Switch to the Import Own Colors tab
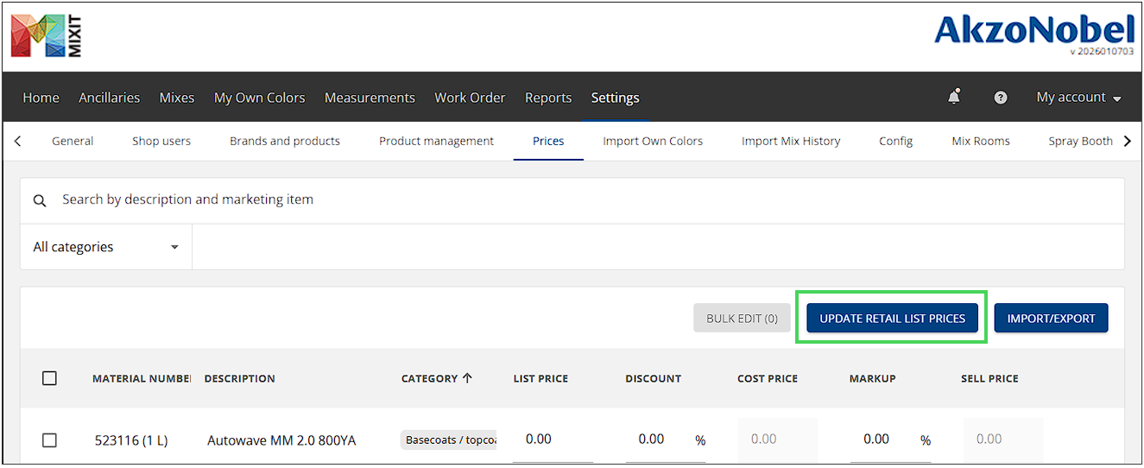Screen dimensions: 1144x468 coord(653,141)
